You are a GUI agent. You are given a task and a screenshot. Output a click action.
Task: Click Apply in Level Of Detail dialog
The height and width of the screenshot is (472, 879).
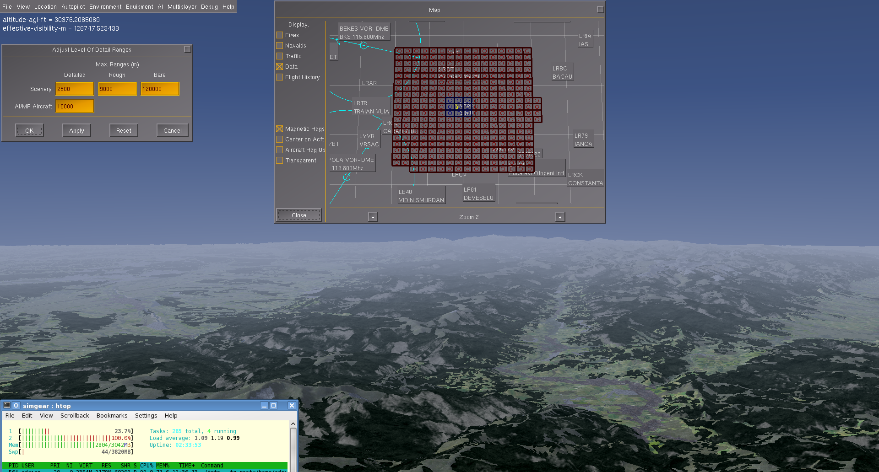pyautogui.click(x=76, y=130)
